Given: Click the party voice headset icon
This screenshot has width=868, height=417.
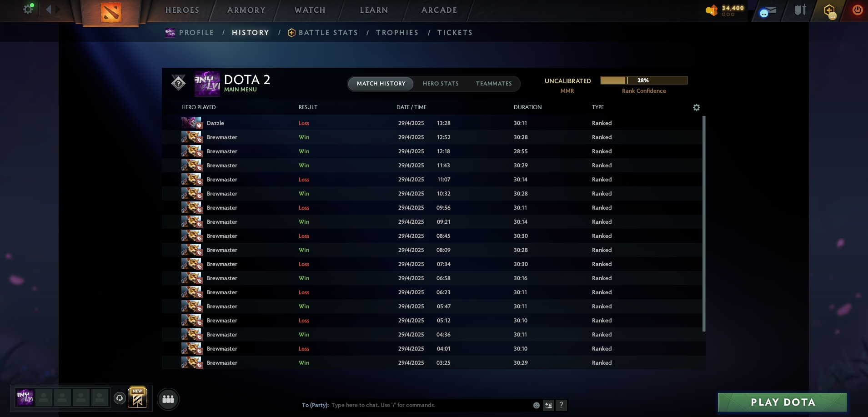Looking at the screenshot, I should pyautogui.click(x=120, y=398).
